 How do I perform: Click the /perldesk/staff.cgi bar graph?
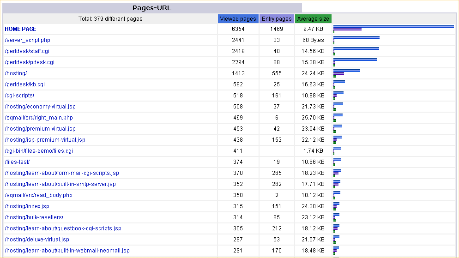pyautogui.click(x=356, y=51)
